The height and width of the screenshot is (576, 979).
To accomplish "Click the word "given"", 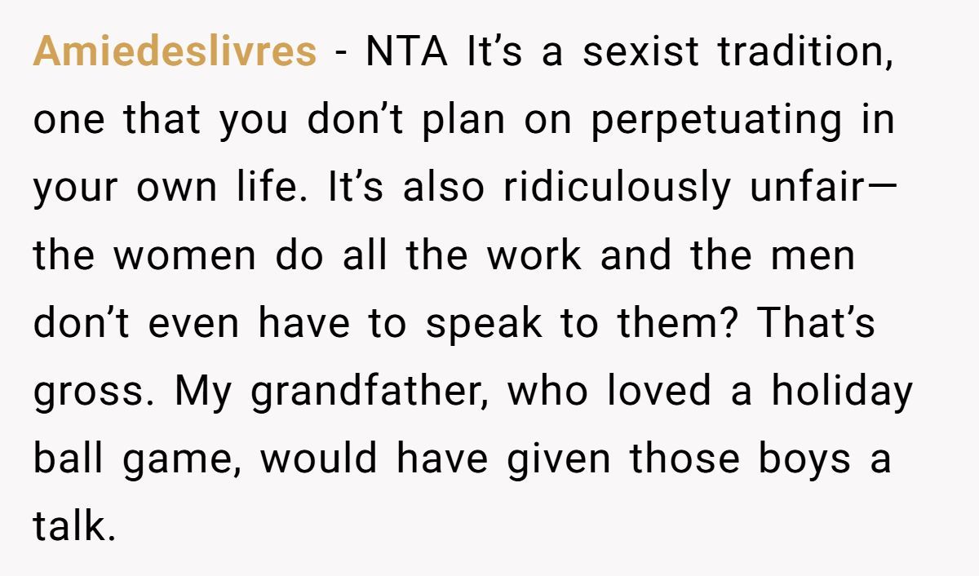I will click(x=559, y=459).
